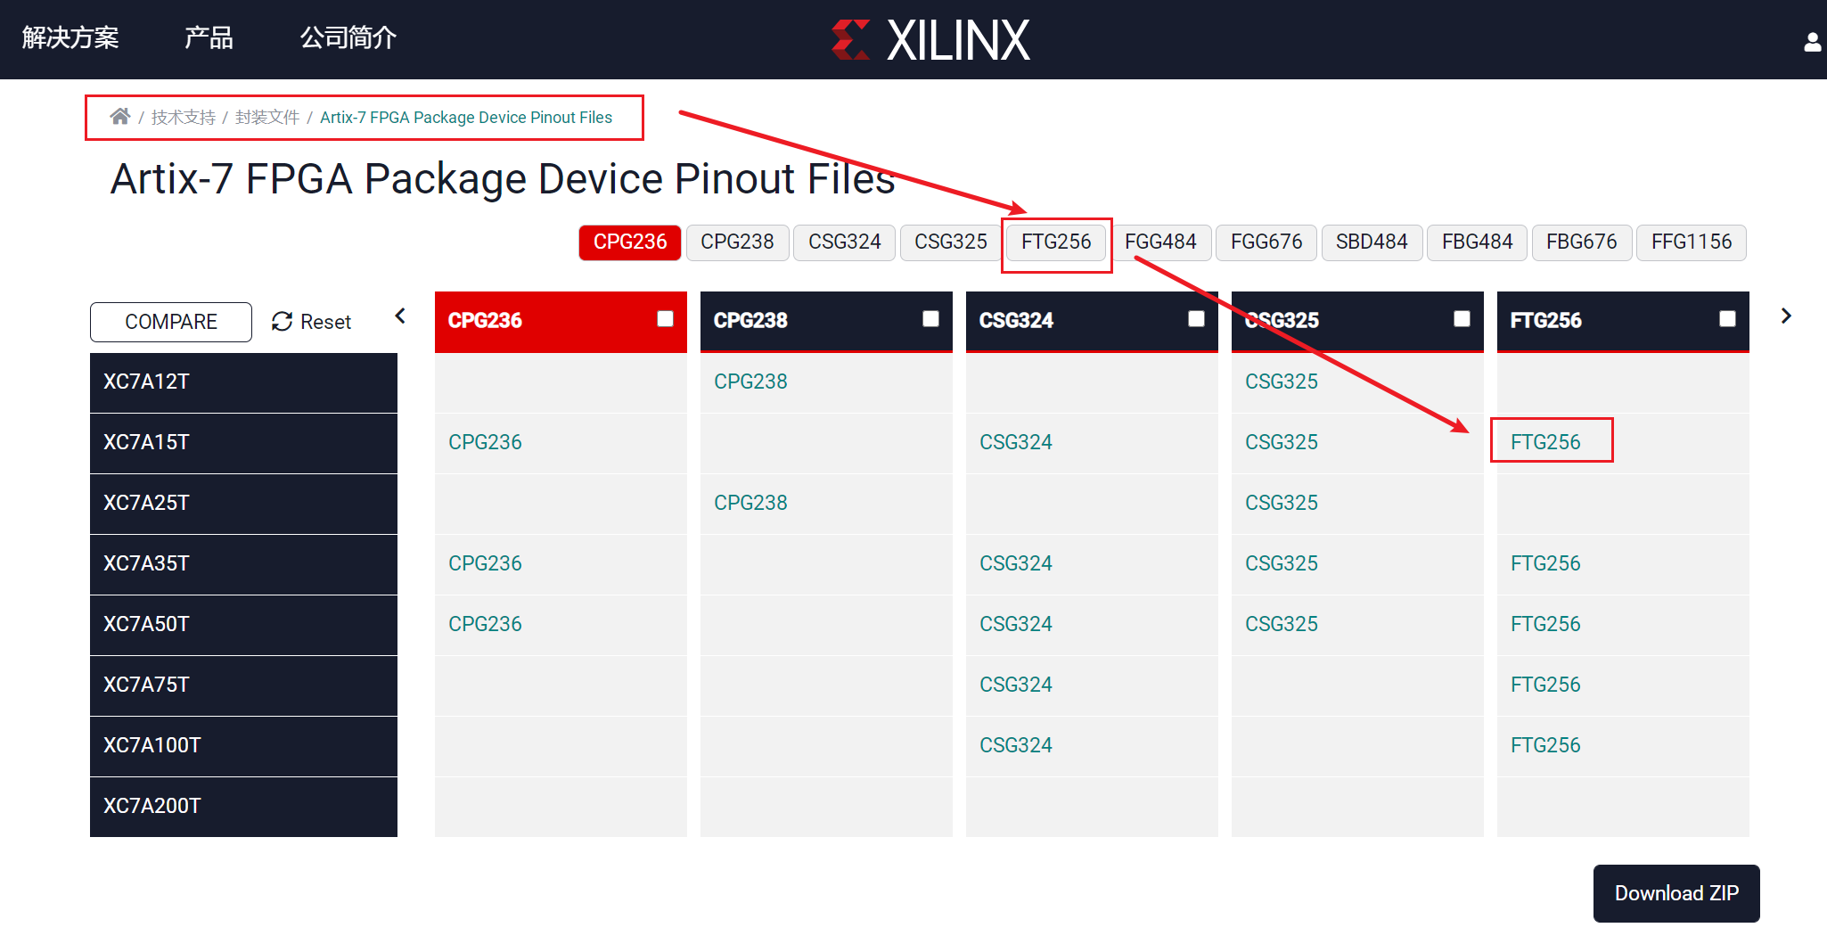Click the home icon in the breadcrumb

[x=120, y=116]
